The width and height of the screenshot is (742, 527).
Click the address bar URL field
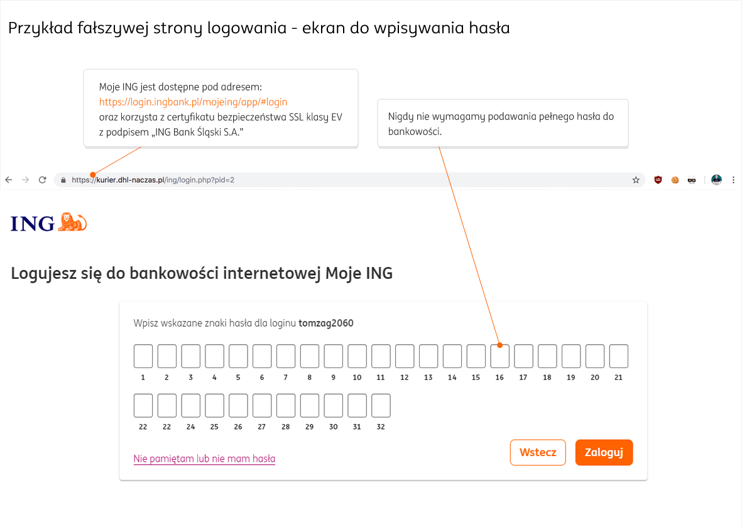tap(314, 180)
